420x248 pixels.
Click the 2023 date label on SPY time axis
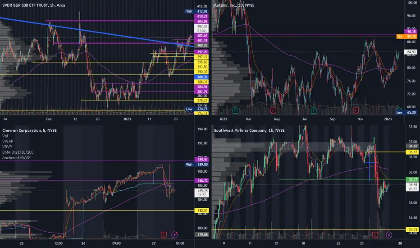click(x=127, y=119)
